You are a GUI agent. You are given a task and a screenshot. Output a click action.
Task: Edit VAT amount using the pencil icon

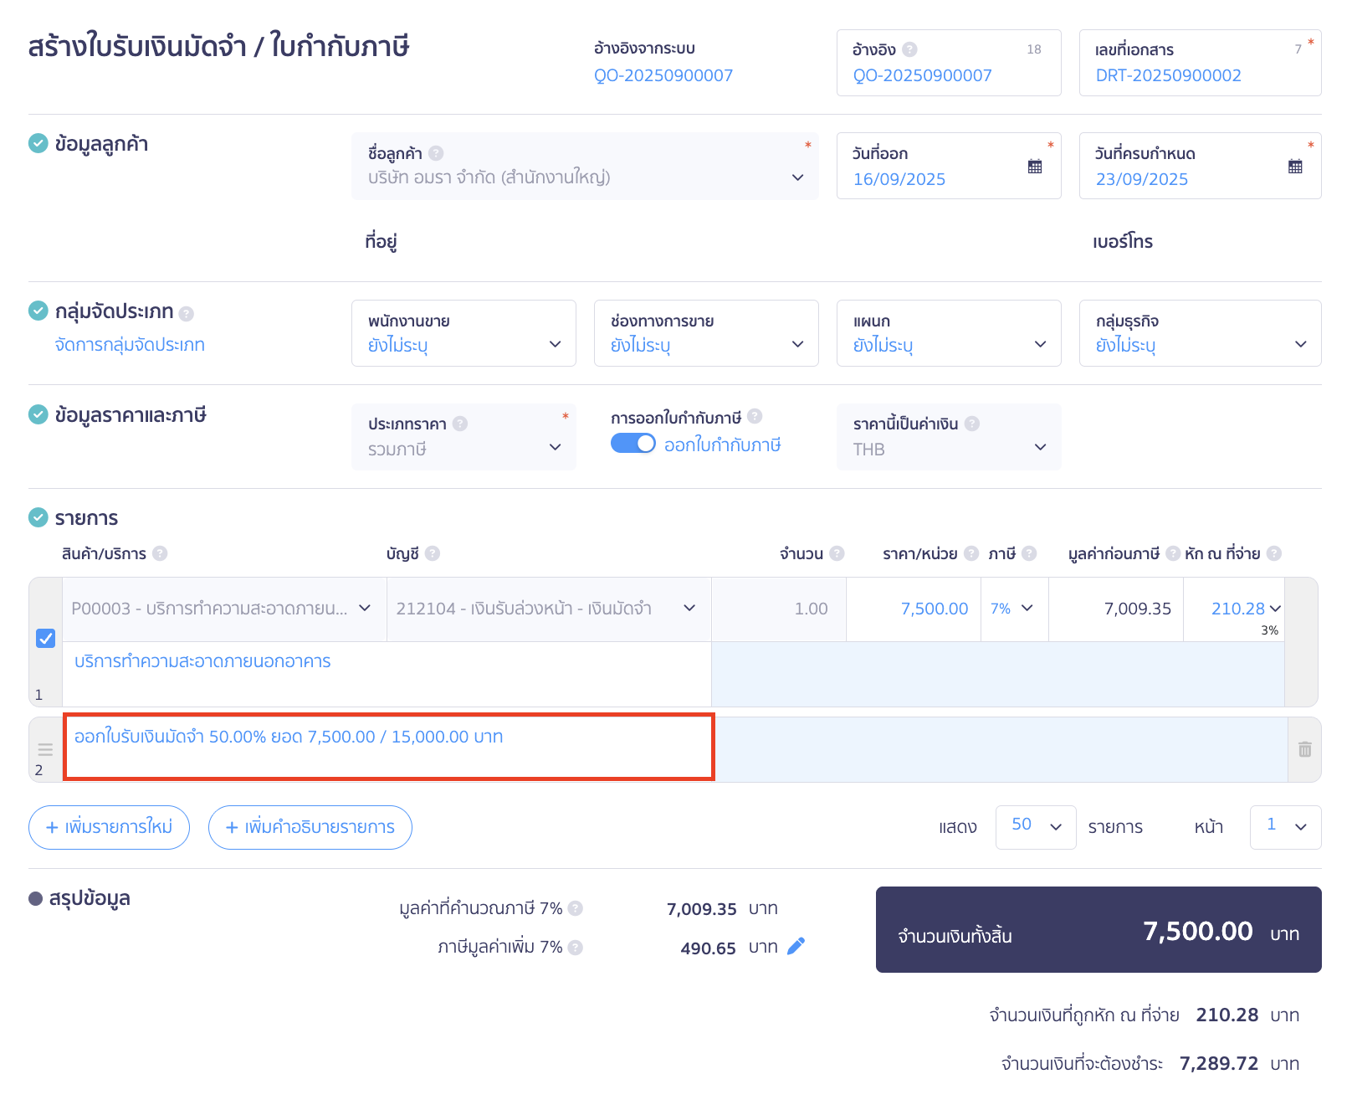[x=796, y=945]
